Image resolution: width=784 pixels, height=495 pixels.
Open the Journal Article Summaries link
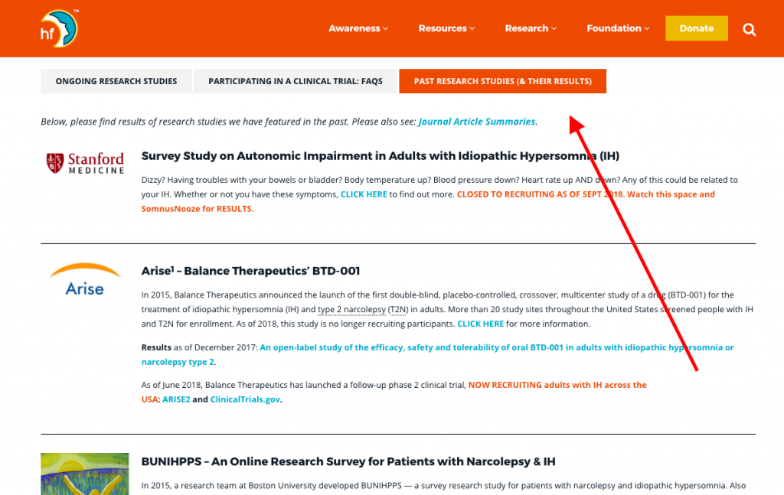click(x=476, y=122)
